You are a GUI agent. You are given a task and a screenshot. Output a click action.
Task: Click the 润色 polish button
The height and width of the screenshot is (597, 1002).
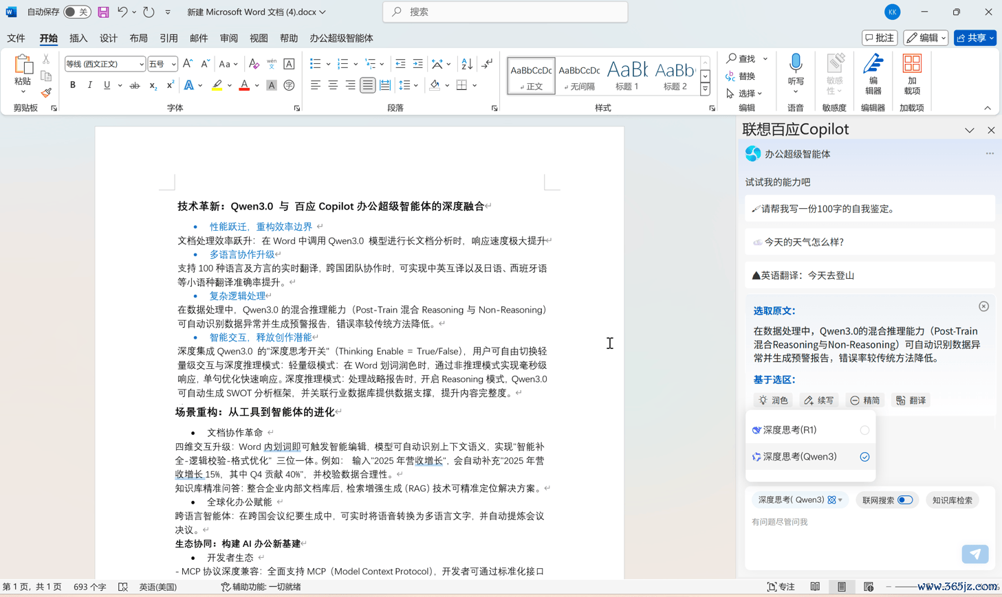[x=773, y=401]
